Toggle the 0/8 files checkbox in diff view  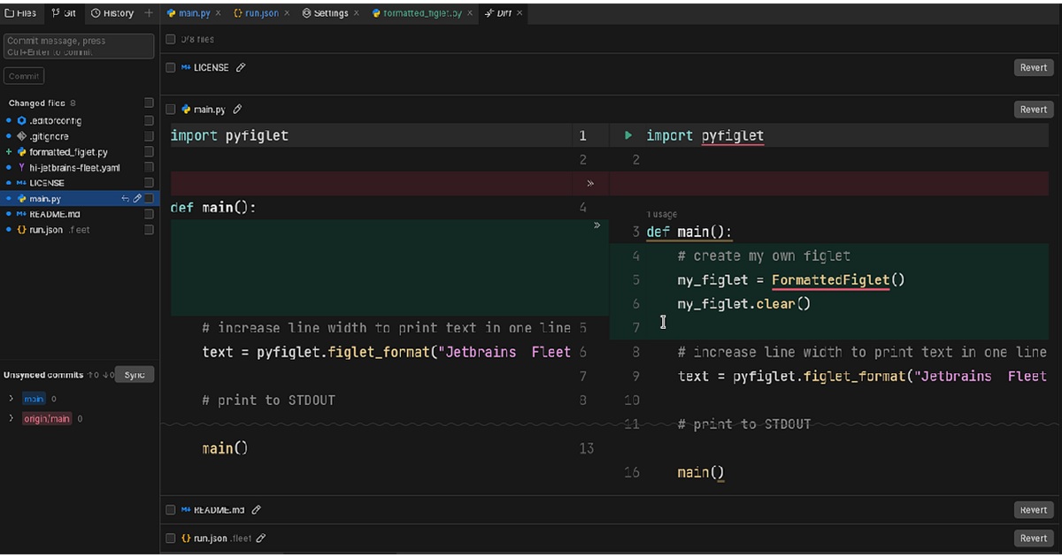tap(171, 40)
